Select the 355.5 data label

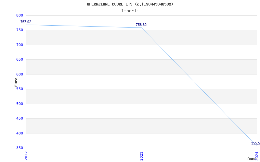(255, 143)
